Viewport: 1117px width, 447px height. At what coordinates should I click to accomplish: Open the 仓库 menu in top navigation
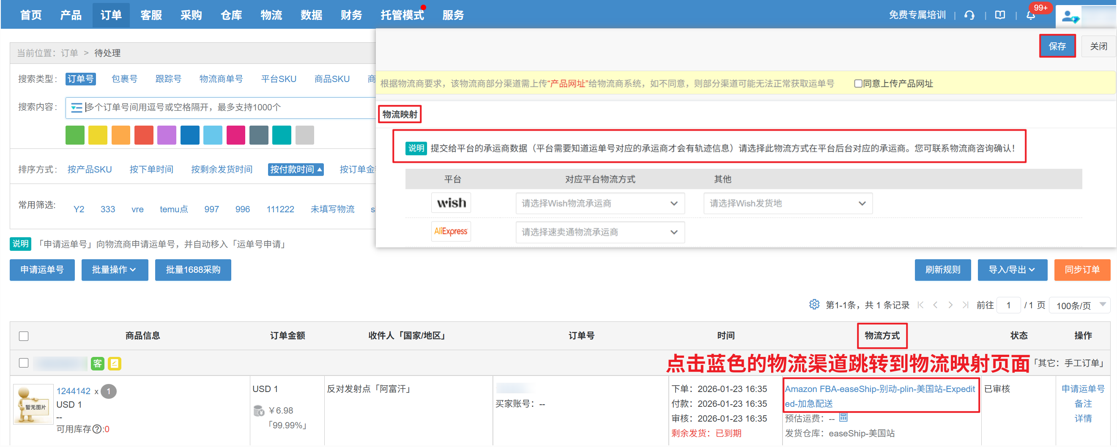[x=231, y=15]
